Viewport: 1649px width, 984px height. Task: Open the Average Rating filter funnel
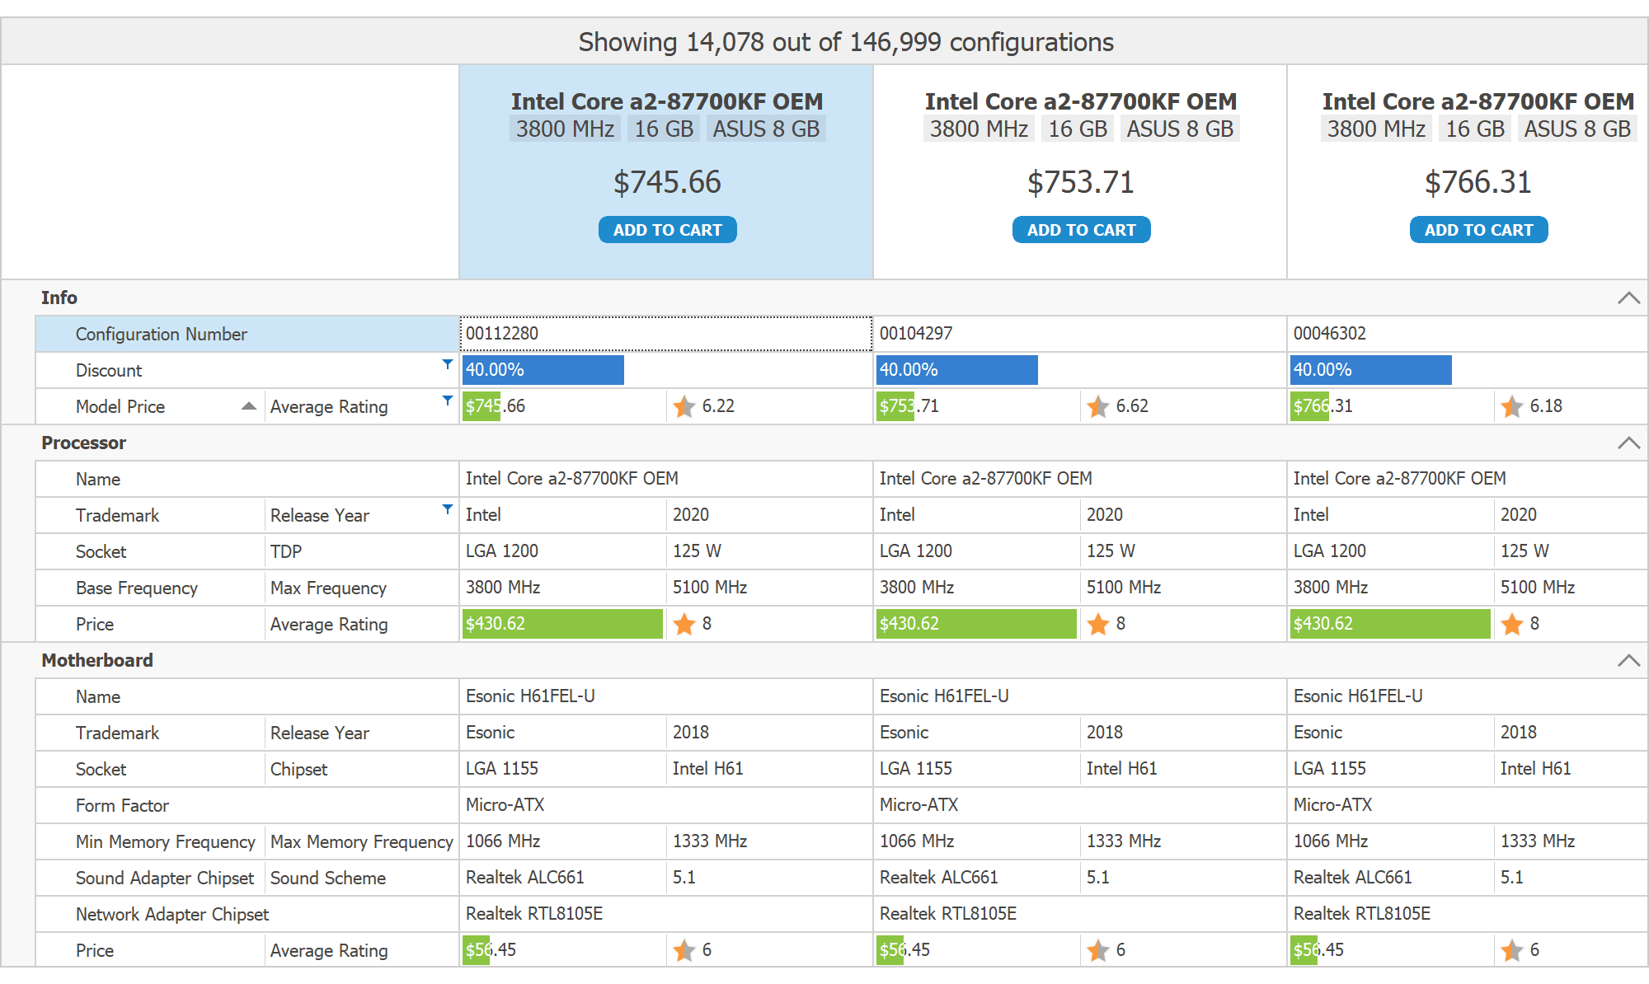pos(446,399)
